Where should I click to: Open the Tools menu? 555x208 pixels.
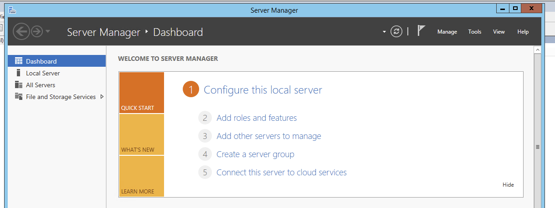(x=474, y=32)
